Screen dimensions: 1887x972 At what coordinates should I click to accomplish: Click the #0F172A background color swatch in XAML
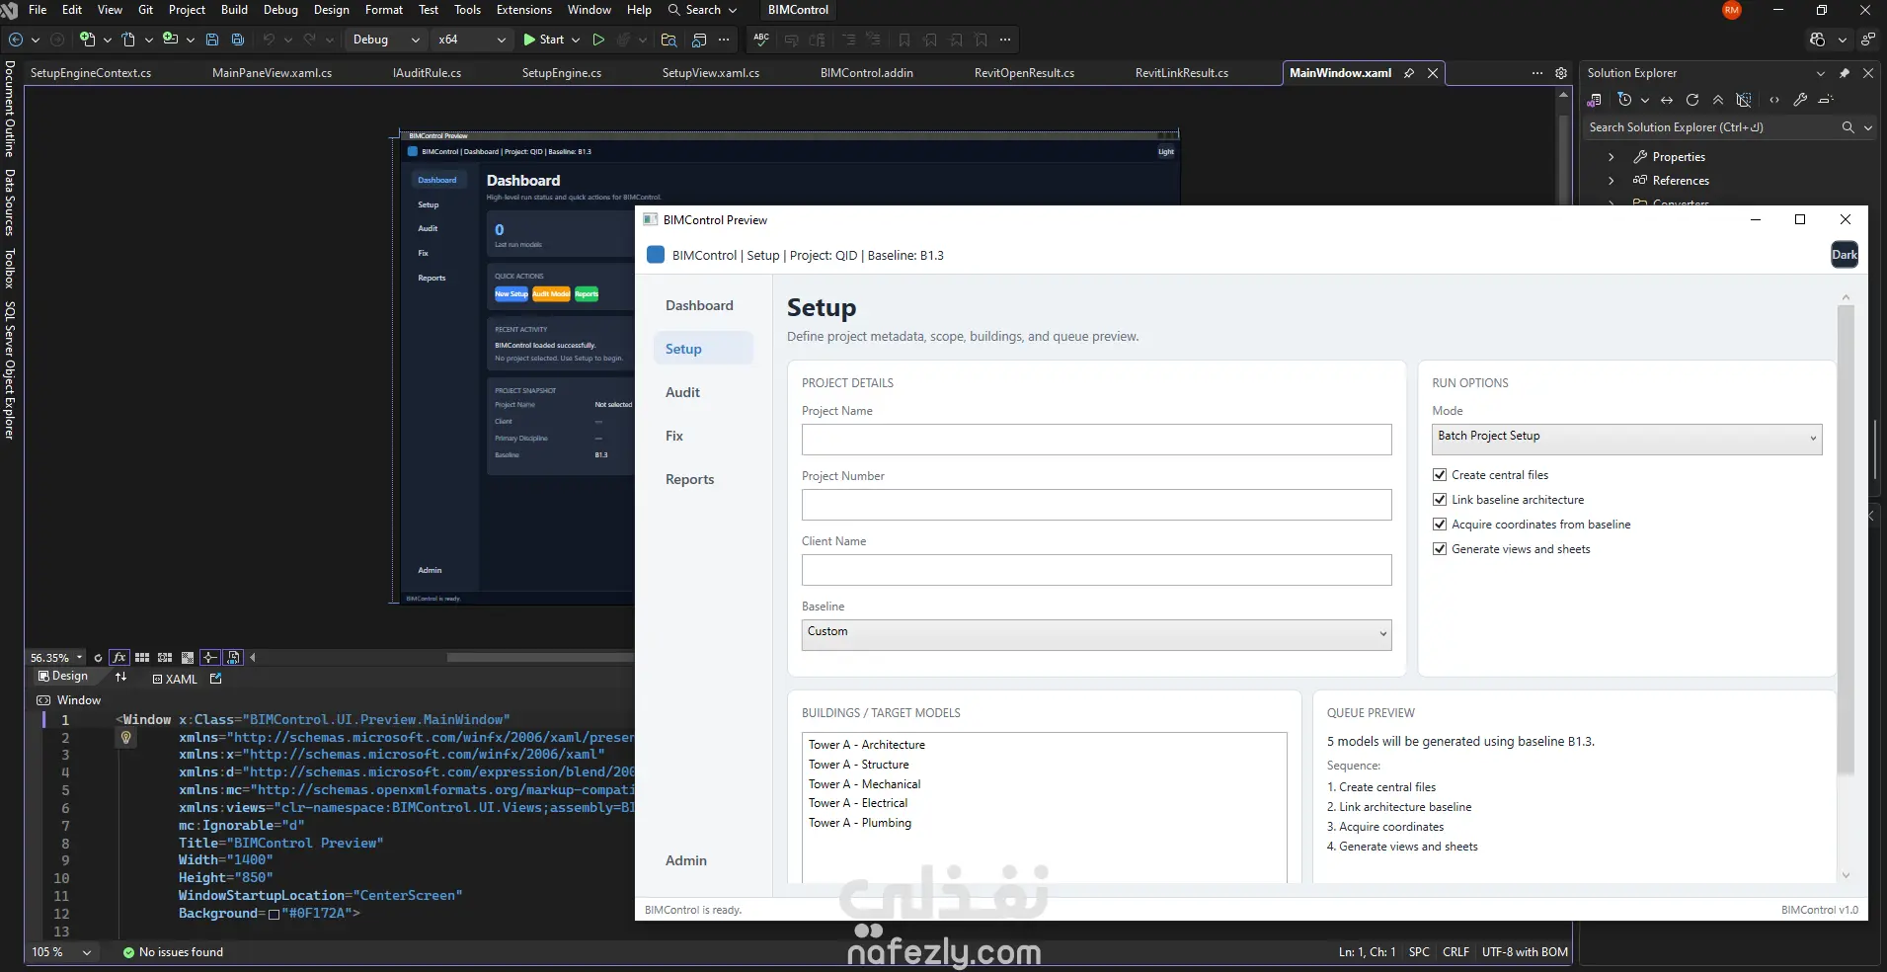[x=274, y=915]
